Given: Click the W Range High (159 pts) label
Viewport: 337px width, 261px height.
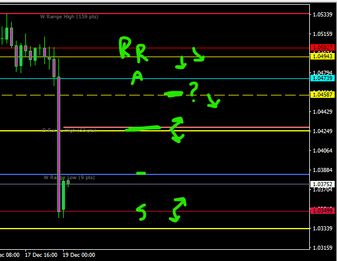Looking at the screenshot, I should tap(69, 16).
